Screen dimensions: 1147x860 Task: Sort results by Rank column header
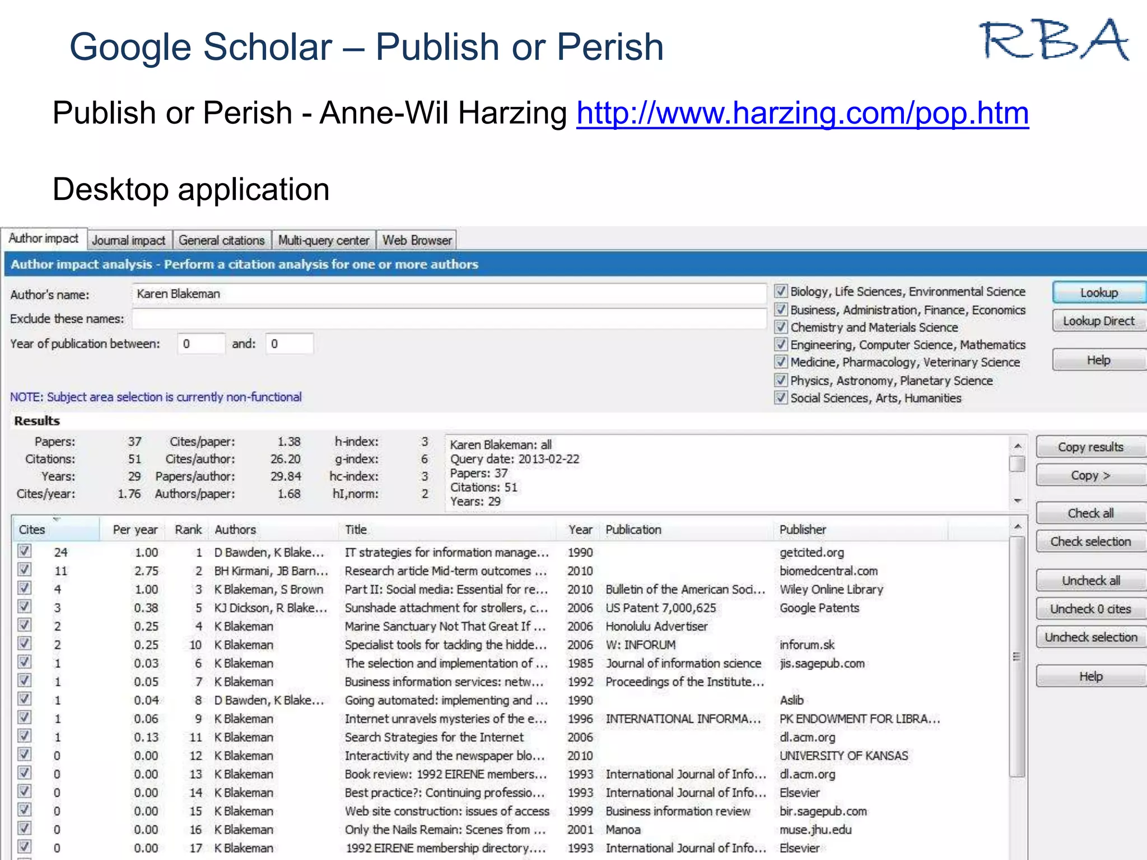point(188,530)
